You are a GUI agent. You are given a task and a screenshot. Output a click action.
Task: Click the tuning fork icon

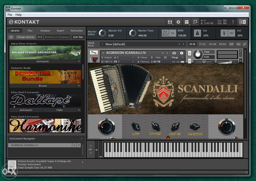point(224,33)
